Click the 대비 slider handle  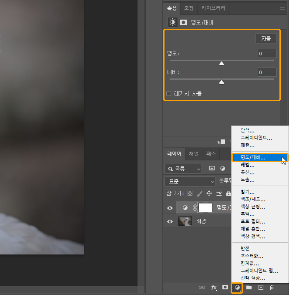[222, 82]
